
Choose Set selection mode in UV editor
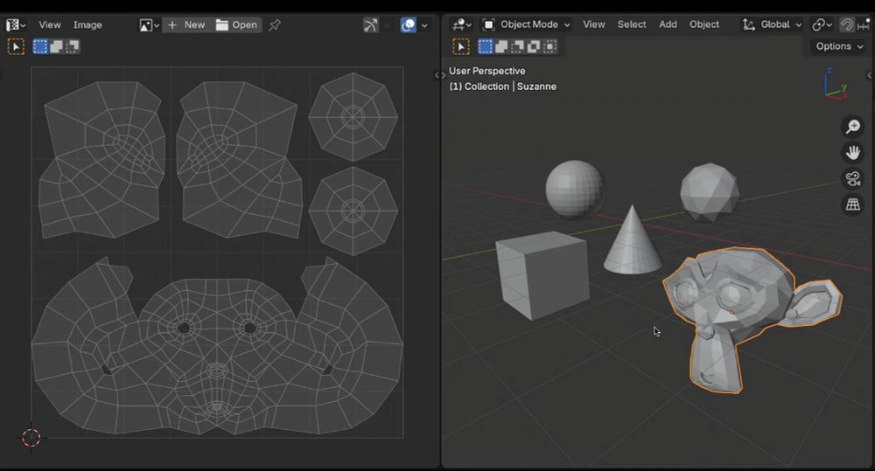pos(40,46)
